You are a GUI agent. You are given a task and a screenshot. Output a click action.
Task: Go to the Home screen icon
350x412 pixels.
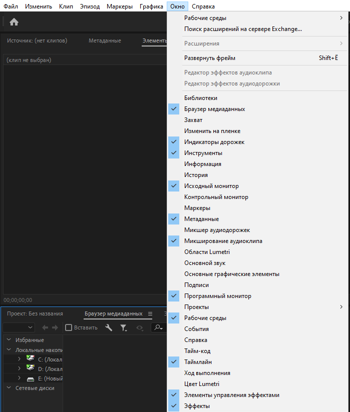click(x=14, y=22)
